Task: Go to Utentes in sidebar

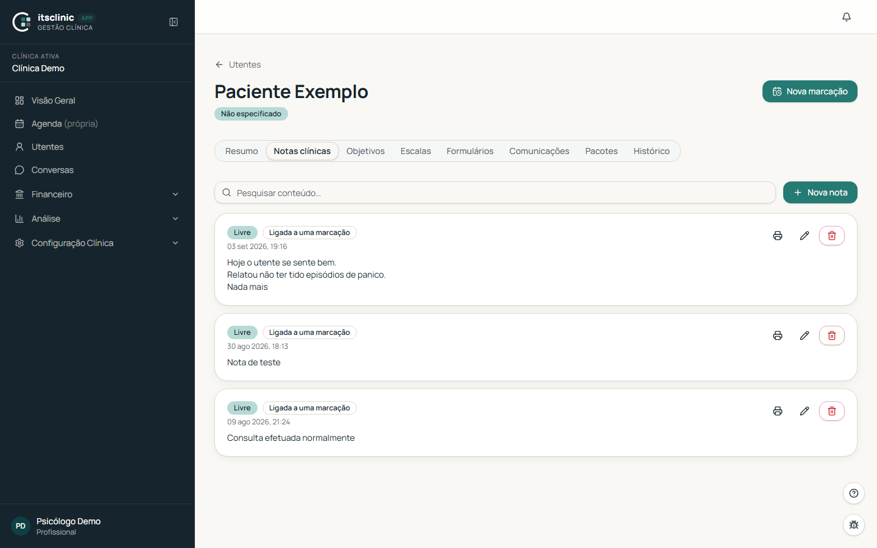Action: (97, 147)
